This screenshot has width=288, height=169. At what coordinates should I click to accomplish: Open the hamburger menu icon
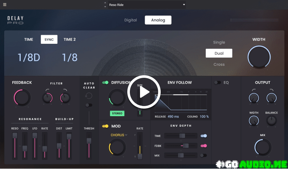5,5
